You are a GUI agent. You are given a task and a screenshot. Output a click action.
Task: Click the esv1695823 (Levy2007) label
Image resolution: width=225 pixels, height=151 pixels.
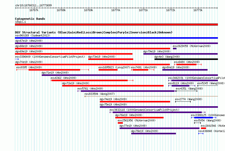click(114, 67)
